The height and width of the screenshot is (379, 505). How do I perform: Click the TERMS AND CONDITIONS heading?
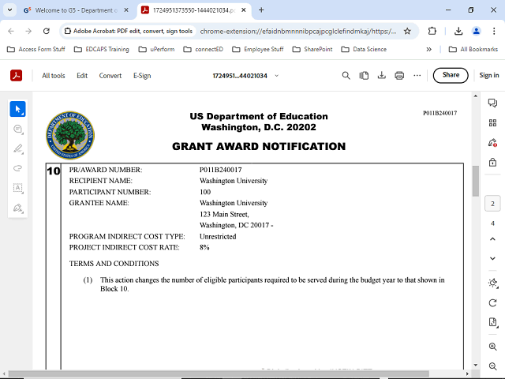pos(114,264)
